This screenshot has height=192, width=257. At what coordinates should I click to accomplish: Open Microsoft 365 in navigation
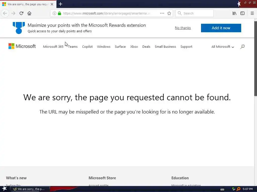53,47
